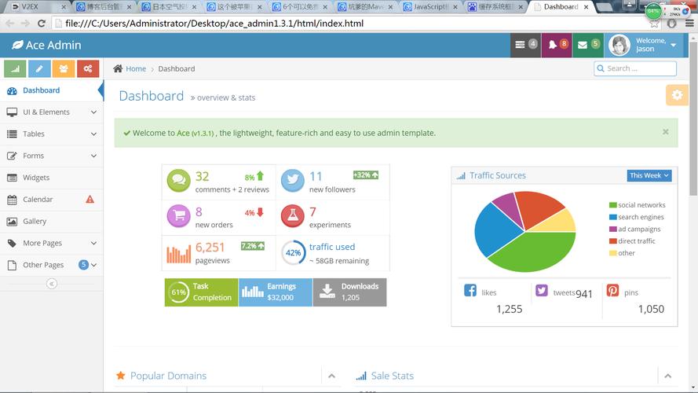Click the orange users shortcut button
698x393 pixels.
[64, 68]
